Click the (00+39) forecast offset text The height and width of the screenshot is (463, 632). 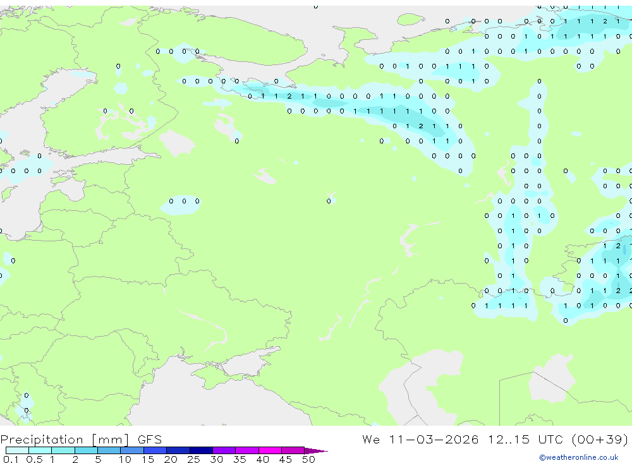click(x=600, y=440)
